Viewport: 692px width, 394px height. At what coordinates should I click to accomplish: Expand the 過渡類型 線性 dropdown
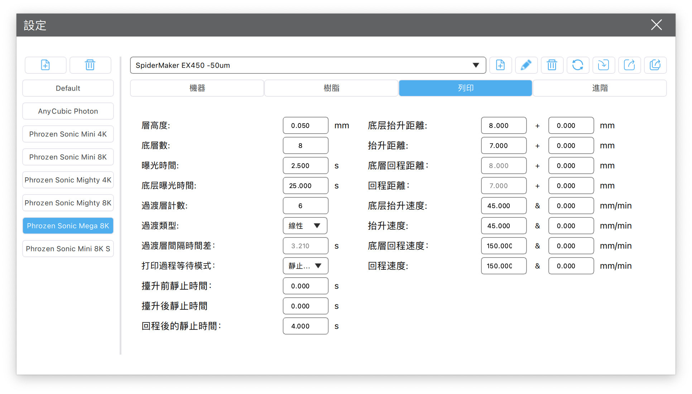(305, 226)
